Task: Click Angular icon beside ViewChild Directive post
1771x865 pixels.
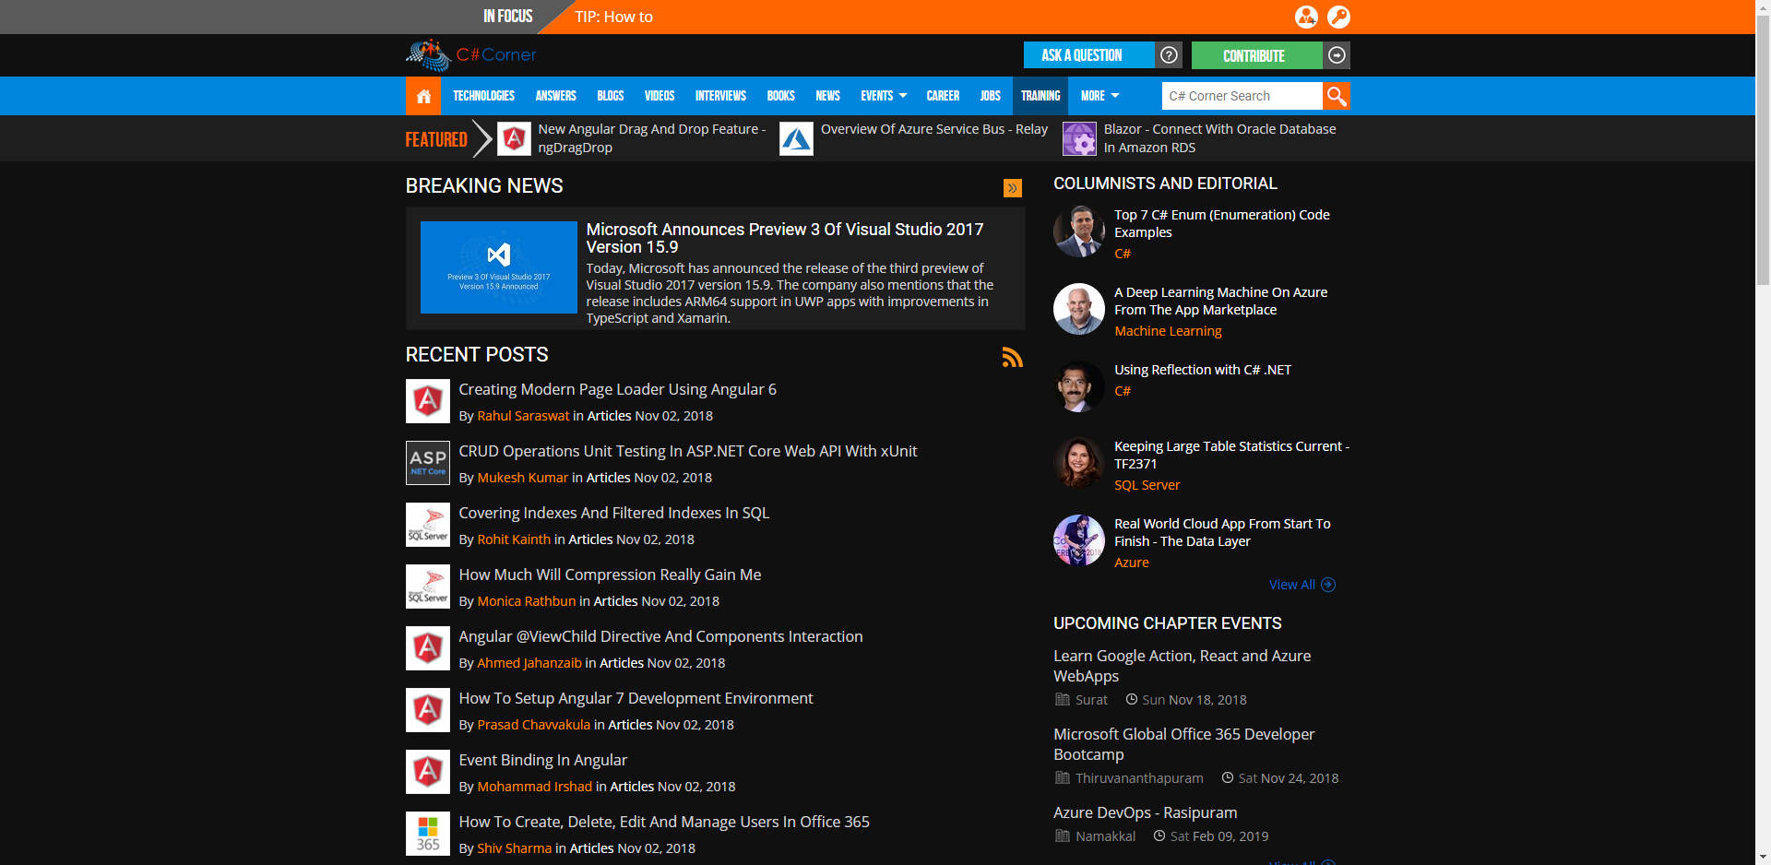Action: pyautogui.click(x=428, y=648)
